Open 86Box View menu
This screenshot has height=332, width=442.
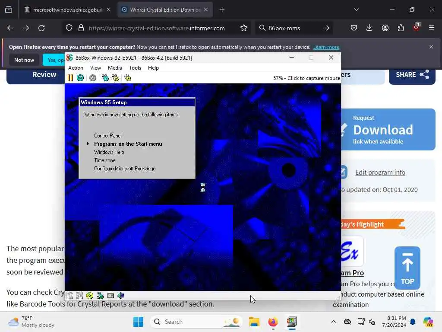point(95,68)
